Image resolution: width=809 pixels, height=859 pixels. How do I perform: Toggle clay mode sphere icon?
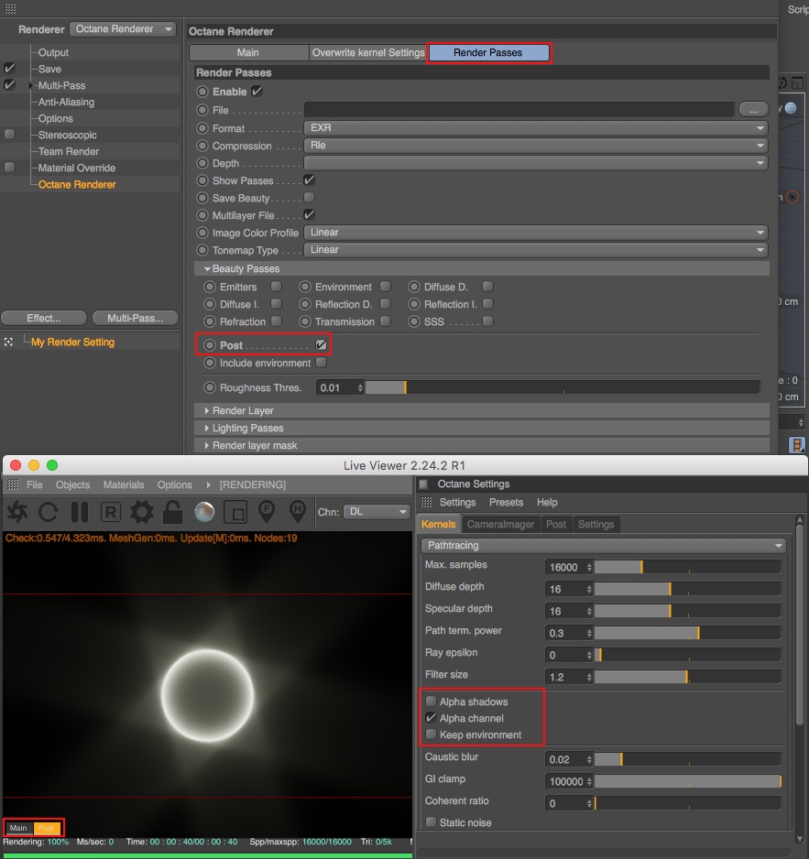tap(204, 512)
